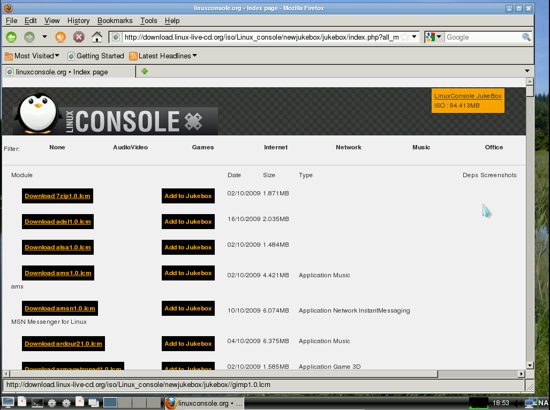This screenshot has width=550, height=410.
Task: Open the File menu
Action: (12, 21)
